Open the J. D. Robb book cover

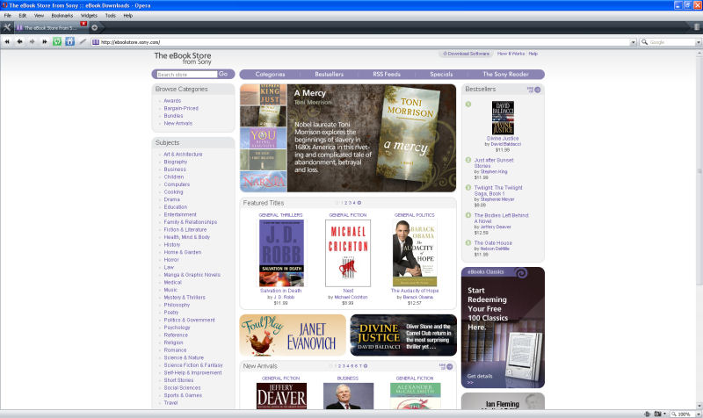click(281, 253)
